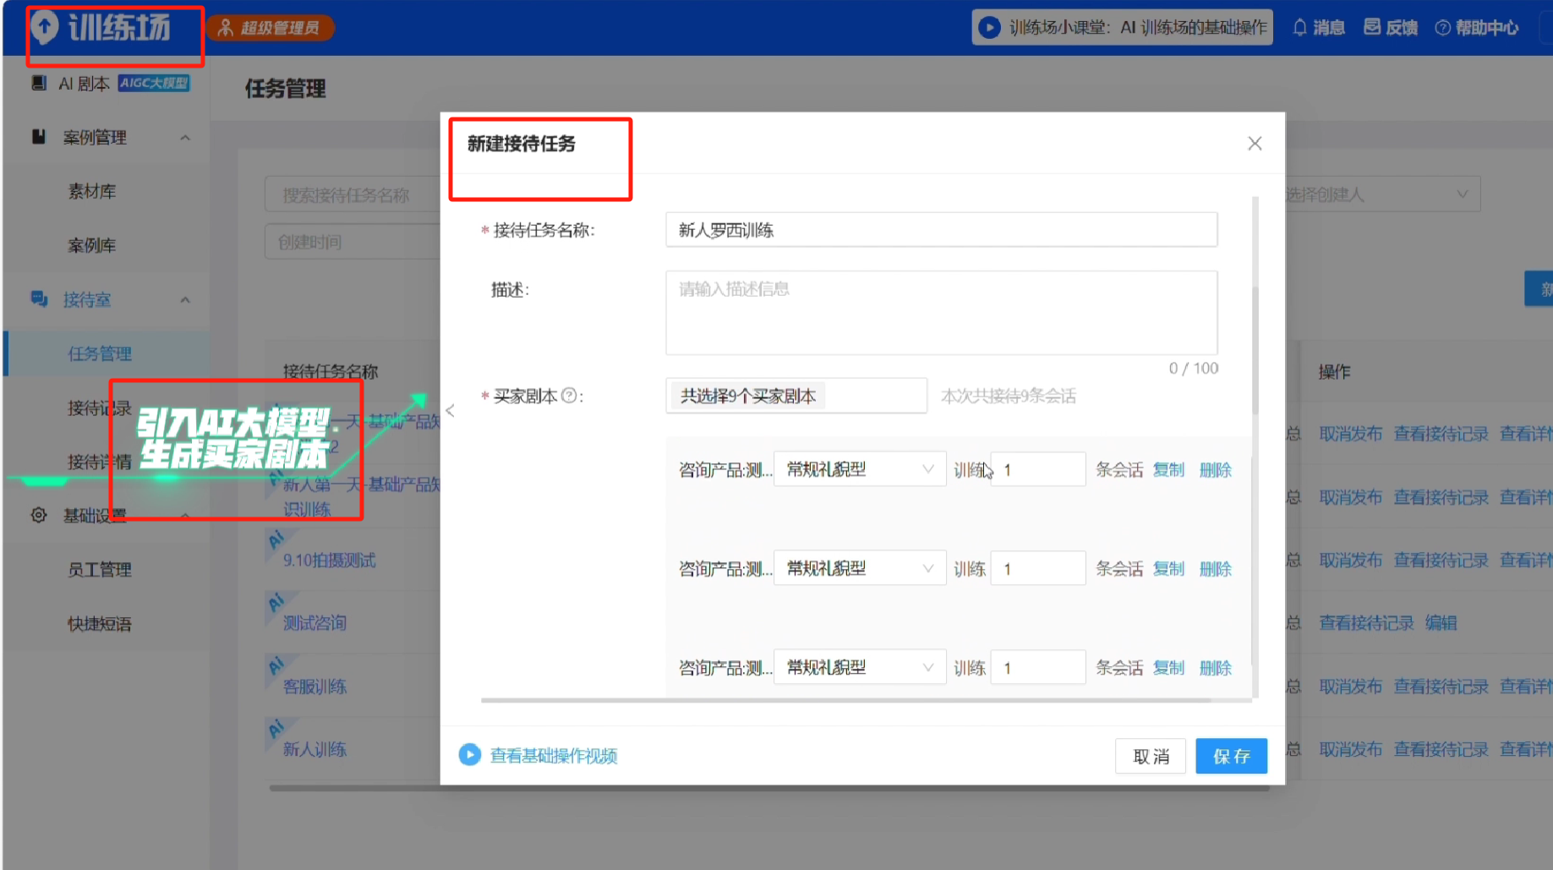Close the 新建接待任务 dialog
This screenshot has width=1553, height=870.
pos(1255,144)
